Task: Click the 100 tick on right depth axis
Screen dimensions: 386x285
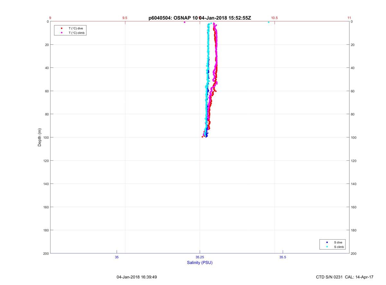Action: tap(354, 138)
